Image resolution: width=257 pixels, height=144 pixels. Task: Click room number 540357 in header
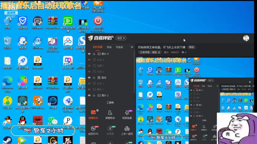(175, 52)
